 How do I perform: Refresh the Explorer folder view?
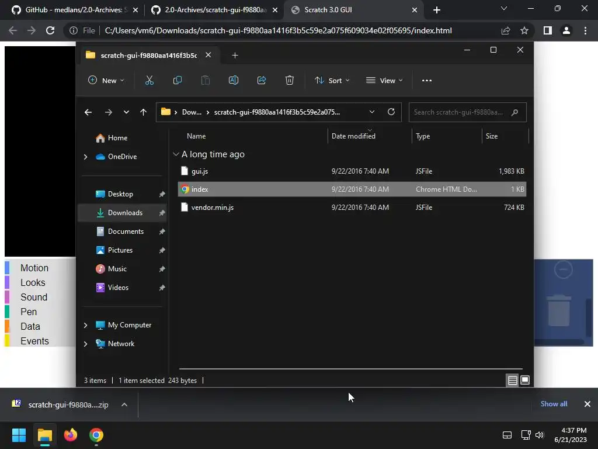click(391, 112)
